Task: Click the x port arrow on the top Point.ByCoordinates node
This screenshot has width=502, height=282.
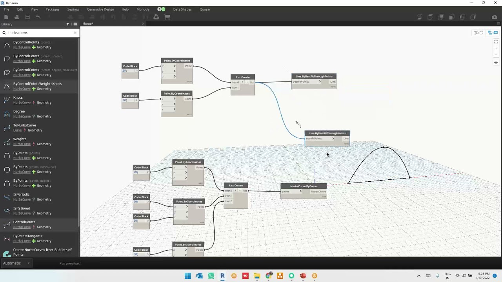Action: 175,66
